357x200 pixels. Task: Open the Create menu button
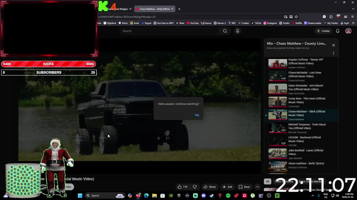click(x=323, y=31)
